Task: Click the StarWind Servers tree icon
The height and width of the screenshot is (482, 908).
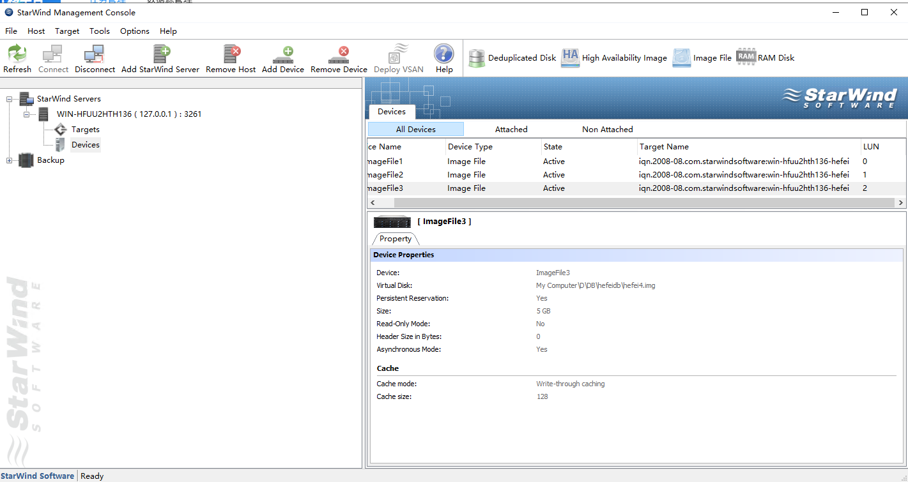Action: click(26, 98)
